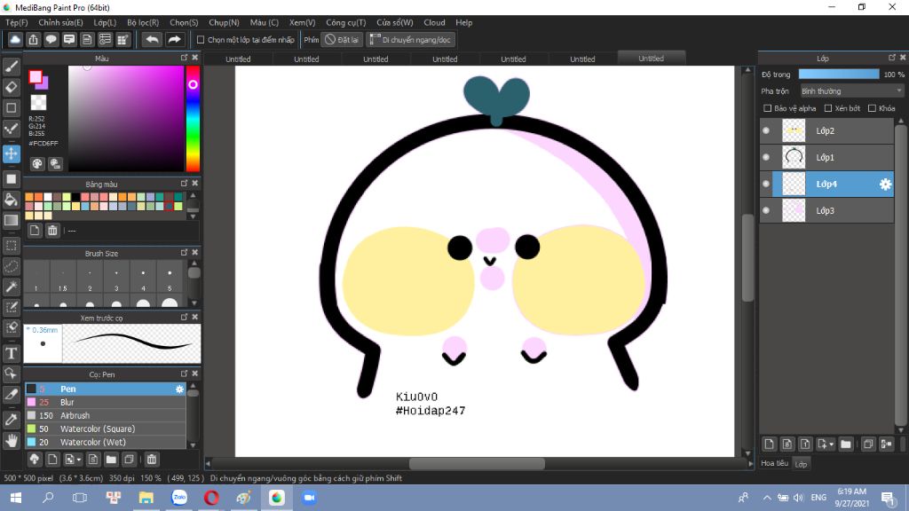Viewport: 909px width, 511px height.
Task: Open the comment bubble toolbar icon
Action: point(51,39)
